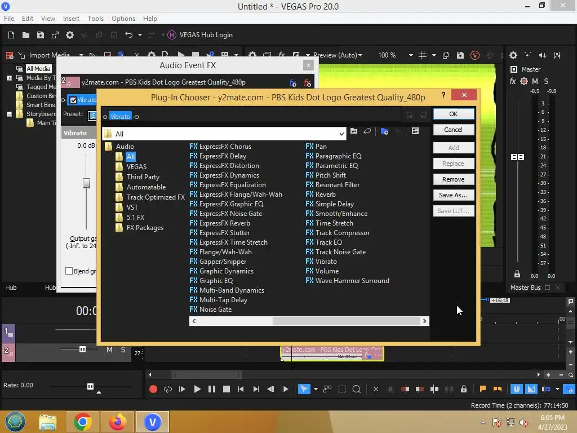The width and height of the screenshot is (577, 433).
Task: Toggle loop playback in transport bar
Action: 168,389
